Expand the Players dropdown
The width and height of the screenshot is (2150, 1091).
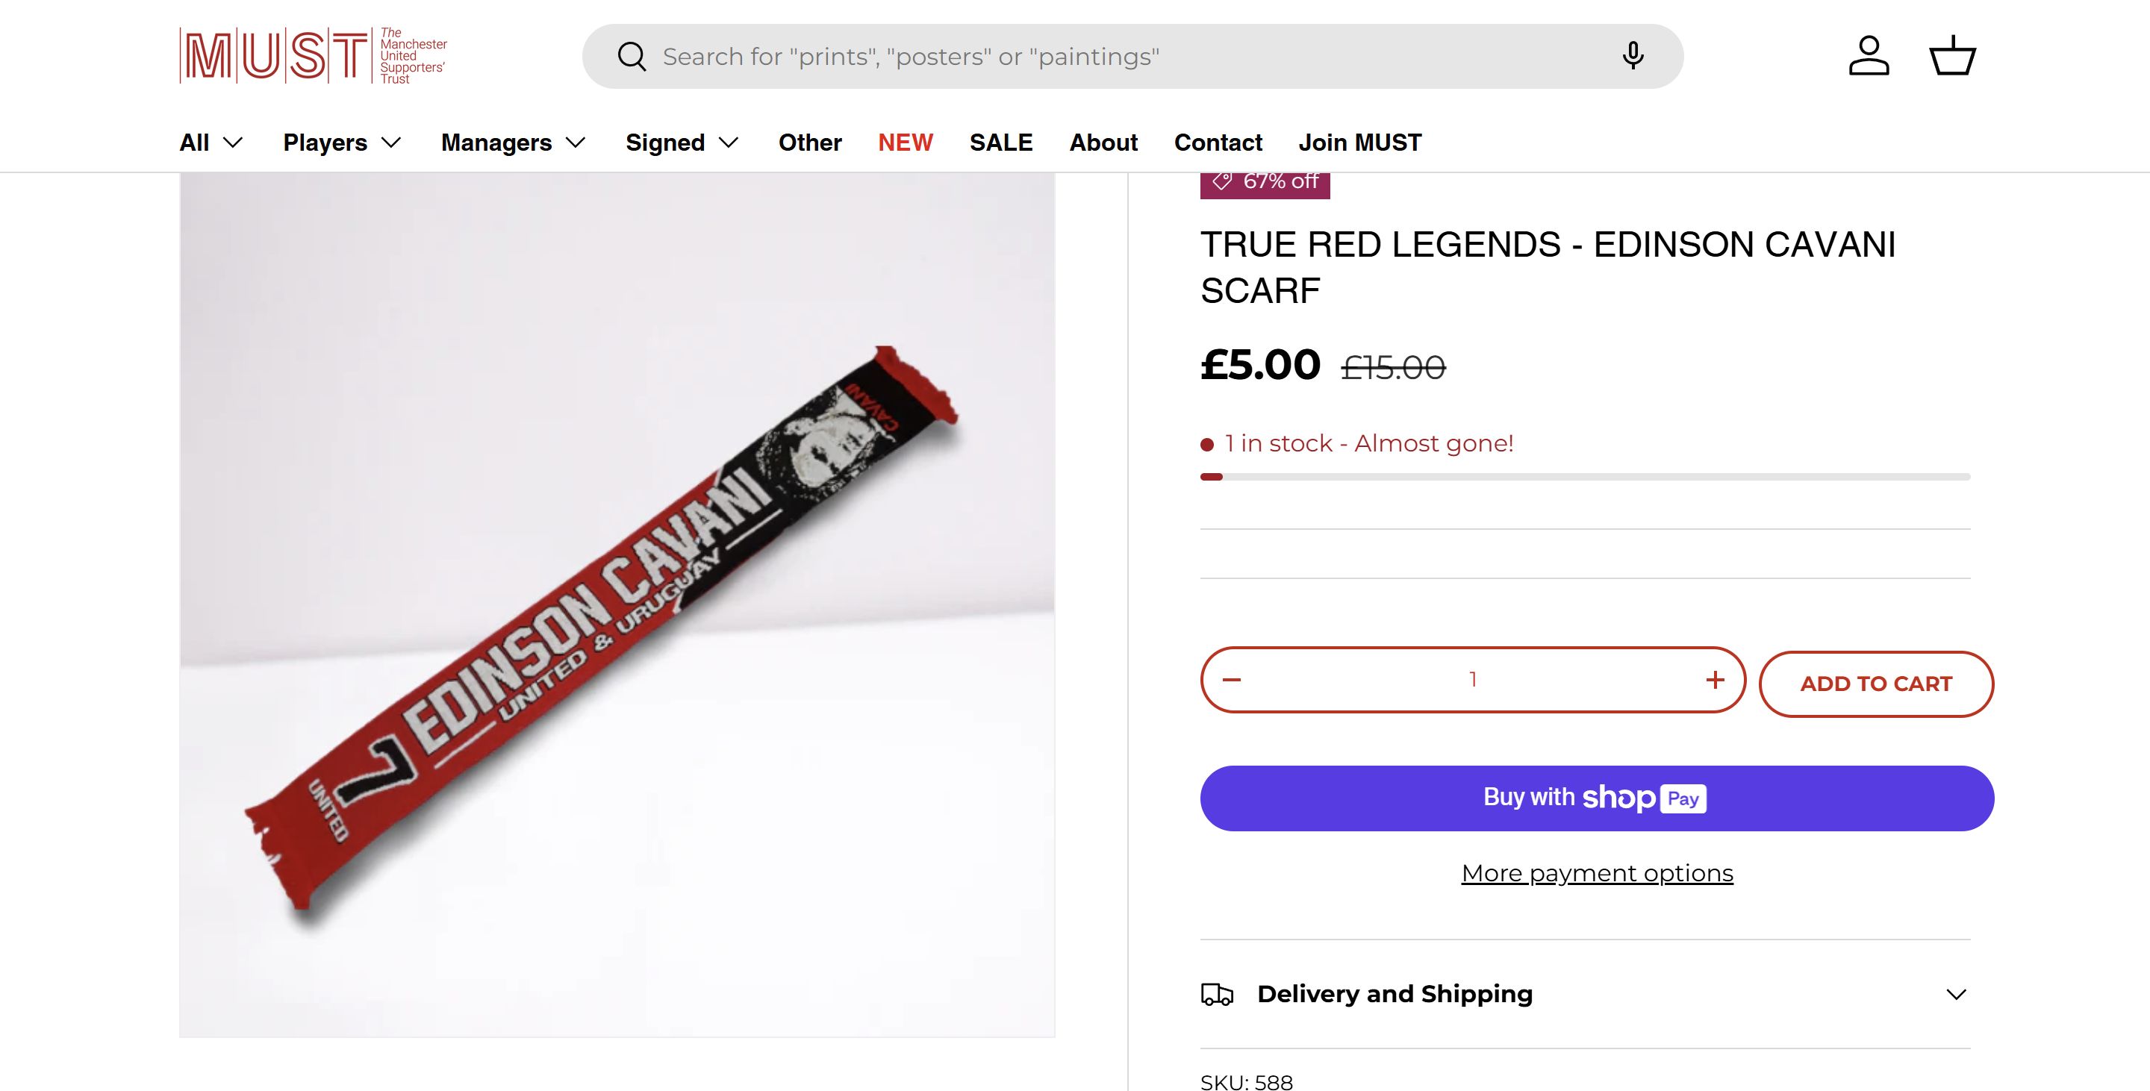point(342,143)
